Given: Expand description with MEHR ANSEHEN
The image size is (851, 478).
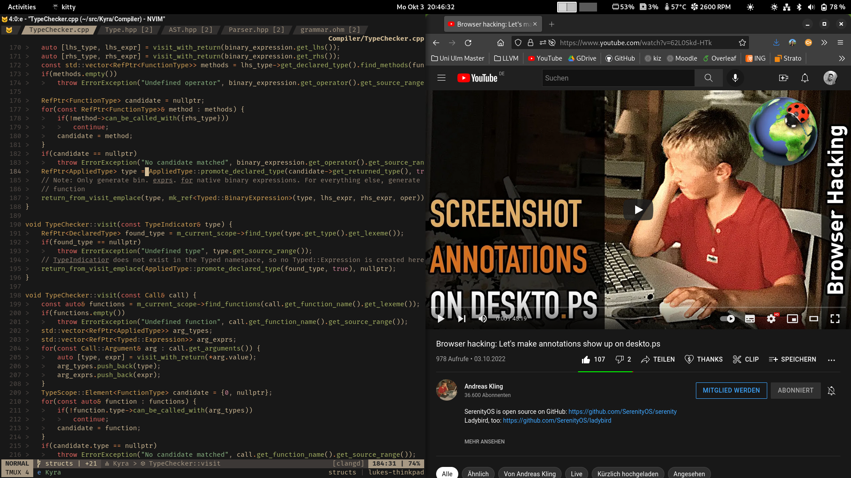Looking at the screenshot, I should click(x=484, y=441).
